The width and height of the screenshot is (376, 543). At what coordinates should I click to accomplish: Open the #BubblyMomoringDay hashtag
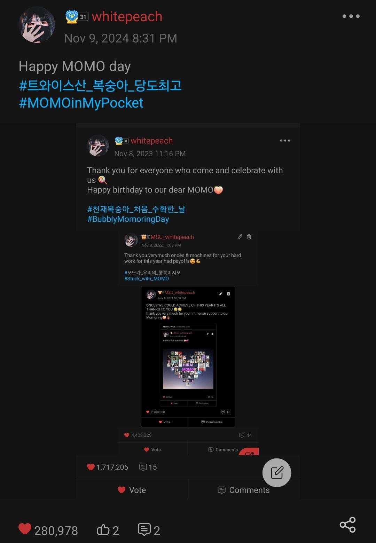(128, 219)
